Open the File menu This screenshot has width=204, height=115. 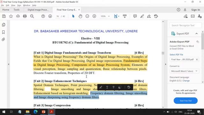2,5
